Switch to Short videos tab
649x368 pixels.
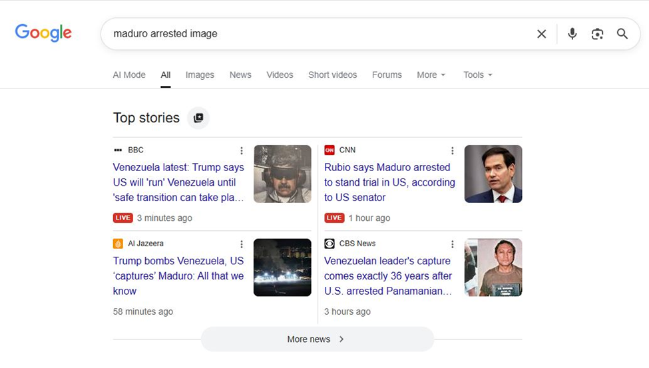pos(332,75)
